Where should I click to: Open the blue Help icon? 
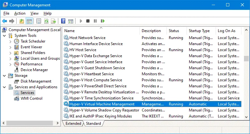[x=63, y=21]
